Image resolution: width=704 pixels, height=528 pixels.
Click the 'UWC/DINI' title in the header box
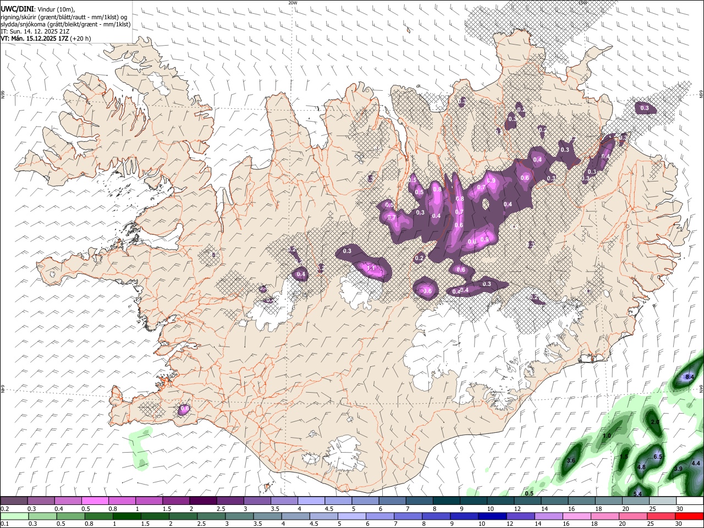(x=17, y=8)
